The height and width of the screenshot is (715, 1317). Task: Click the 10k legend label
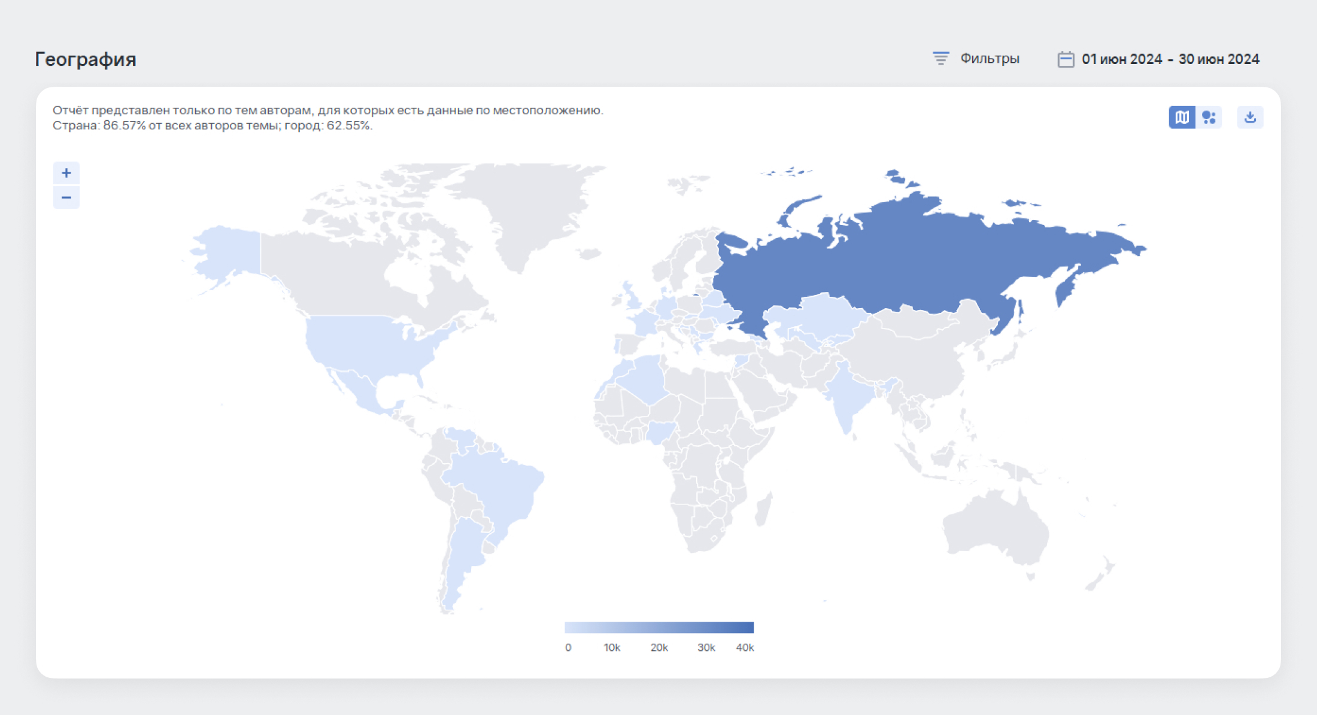[612, 647]
